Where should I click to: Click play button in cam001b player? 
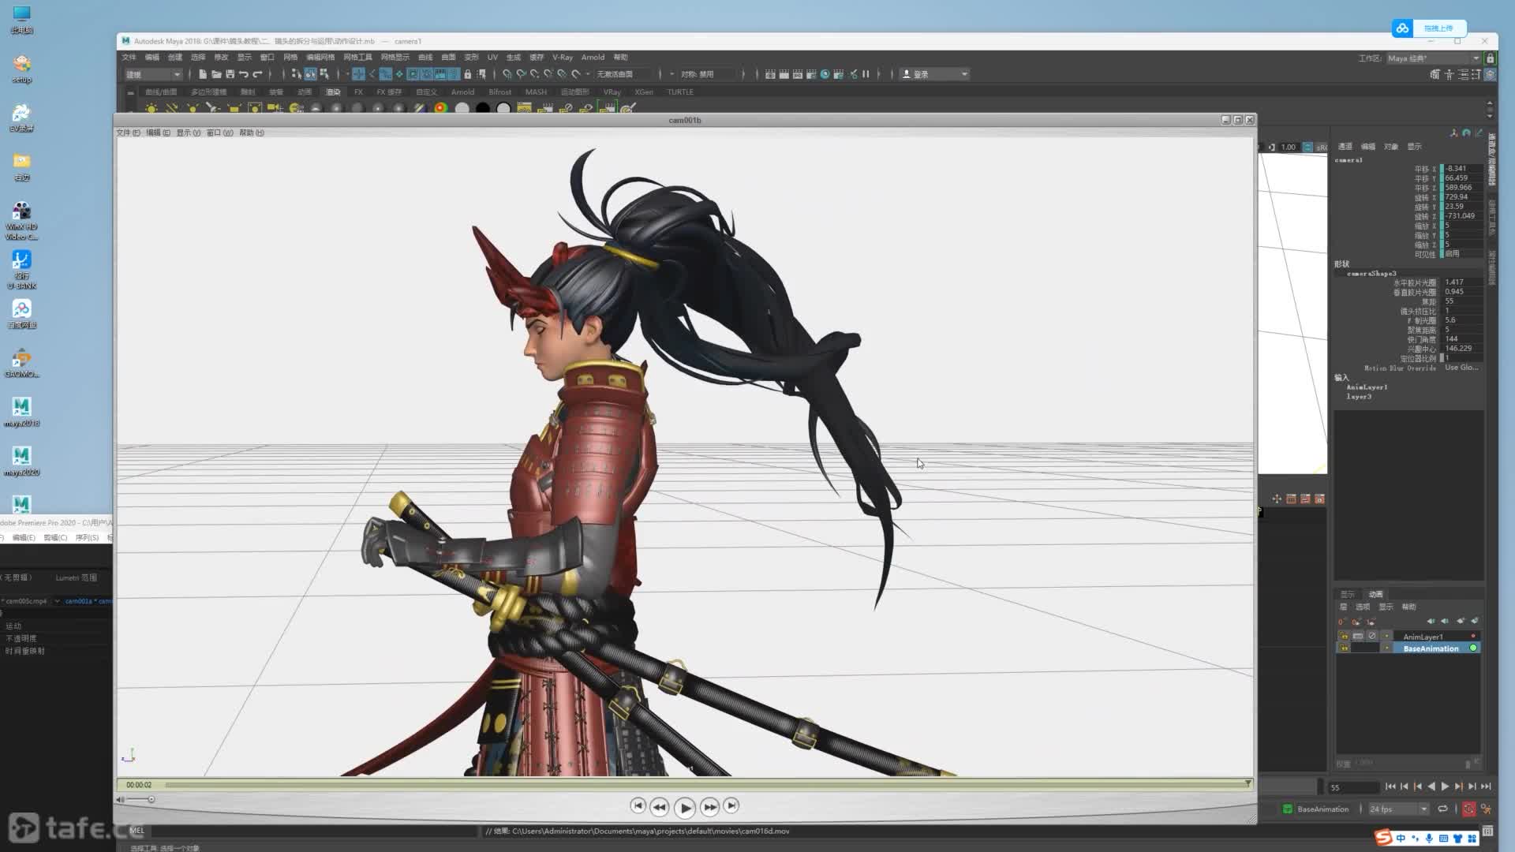tap(685, 807)
